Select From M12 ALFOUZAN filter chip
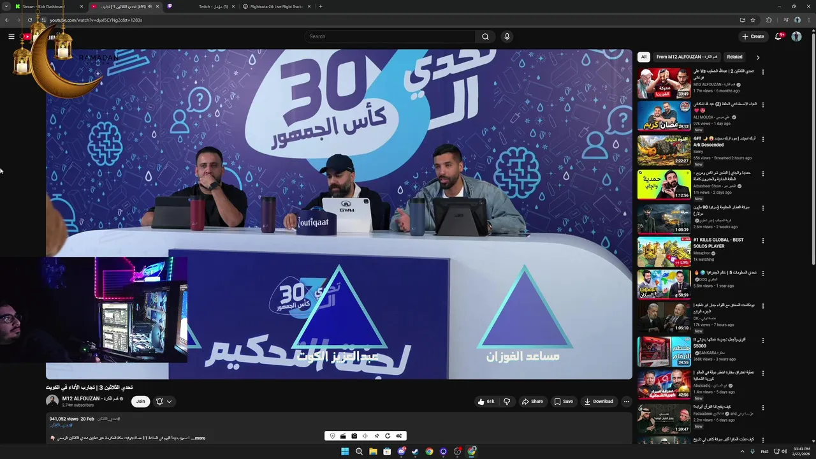The height and width of the screenshot is (459, 816). click(687, 57)
